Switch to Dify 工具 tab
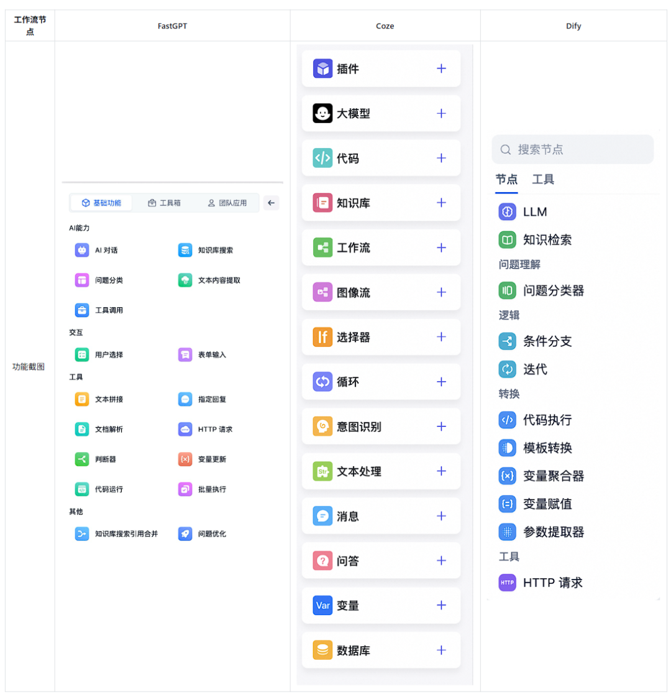Image resolution: width=671 pixels, height=694 pixels. 543,180
